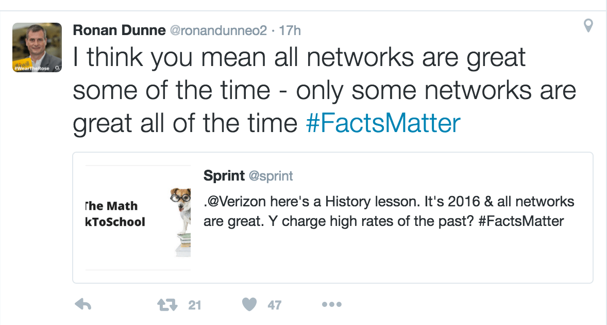Click the reply arrow icon
607x325 pixels.
[83, 304]
